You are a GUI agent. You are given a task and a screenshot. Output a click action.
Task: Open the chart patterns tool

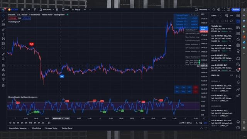(x=3, y=39)
